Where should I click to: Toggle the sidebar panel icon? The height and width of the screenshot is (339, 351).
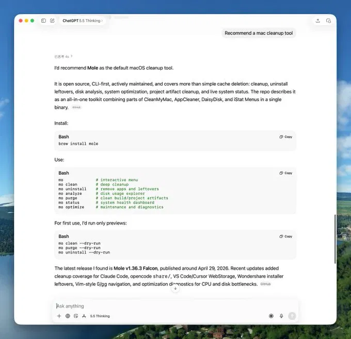(44, 21)
